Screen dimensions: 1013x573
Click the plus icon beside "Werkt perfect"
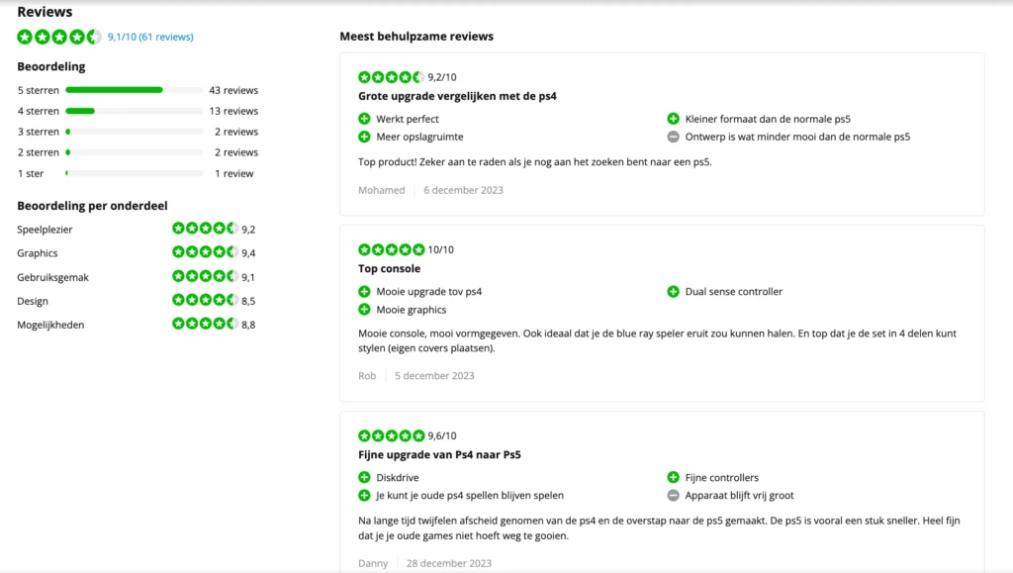pyautogui.click(x=365, y=117)
